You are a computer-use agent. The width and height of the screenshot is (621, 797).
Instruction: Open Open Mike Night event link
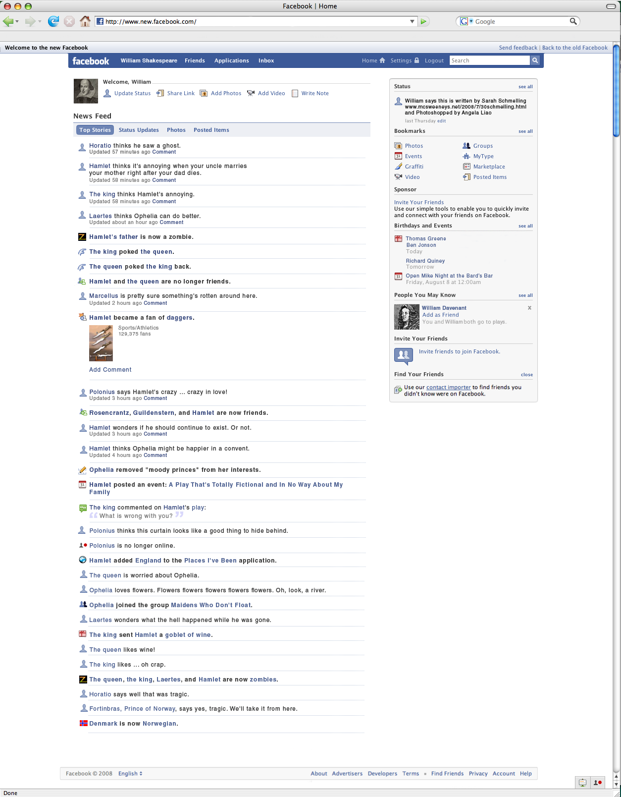(x=449, y=276)
